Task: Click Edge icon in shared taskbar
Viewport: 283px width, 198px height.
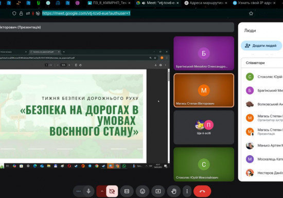Action: (35, 166)
